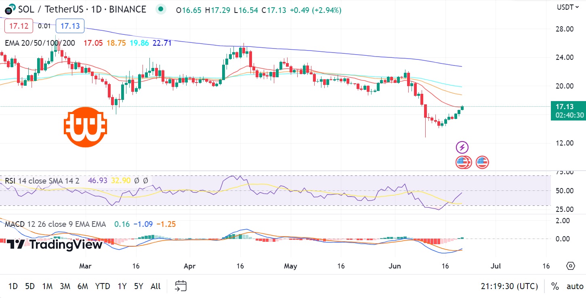
Task: Click the current price label with countdown 02:40:30
Action: point(568,111)
